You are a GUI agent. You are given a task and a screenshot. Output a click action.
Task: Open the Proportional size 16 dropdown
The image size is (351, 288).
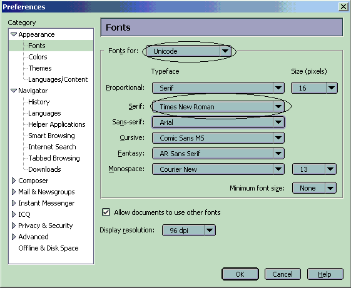(x=314, y=88)
